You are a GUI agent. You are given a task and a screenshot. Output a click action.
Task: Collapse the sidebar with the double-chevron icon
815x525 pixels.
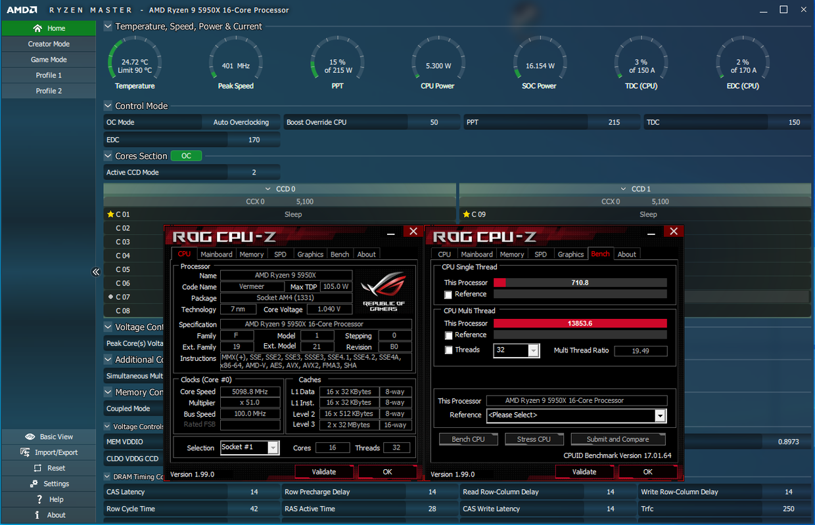[96, 272]
